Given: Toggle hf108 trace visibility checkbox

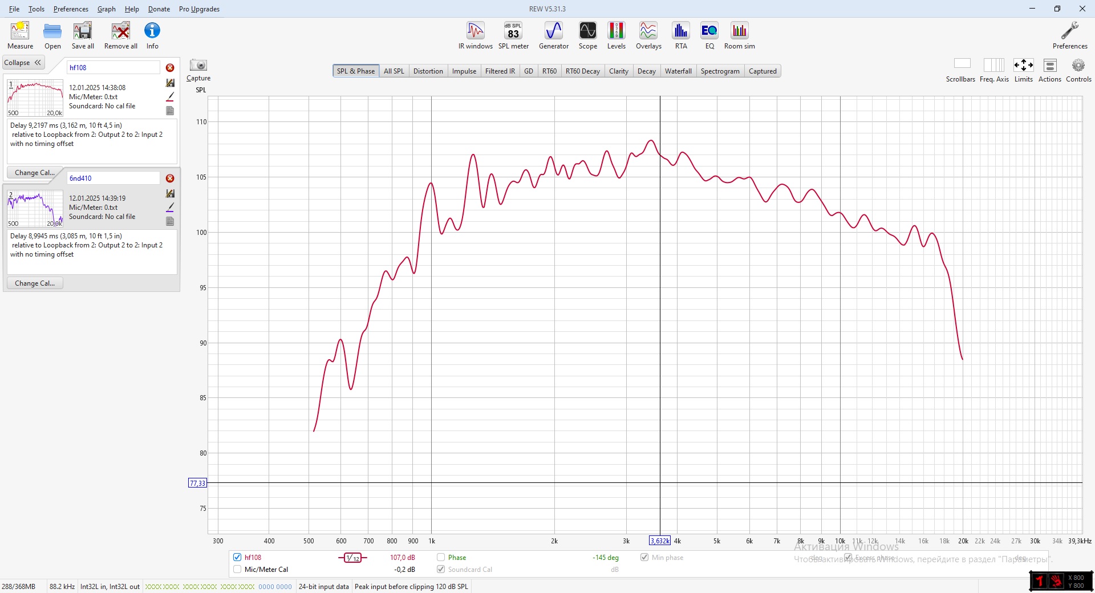Looking at the screenshot, I should pyautogui.click(x=237, y=557).
